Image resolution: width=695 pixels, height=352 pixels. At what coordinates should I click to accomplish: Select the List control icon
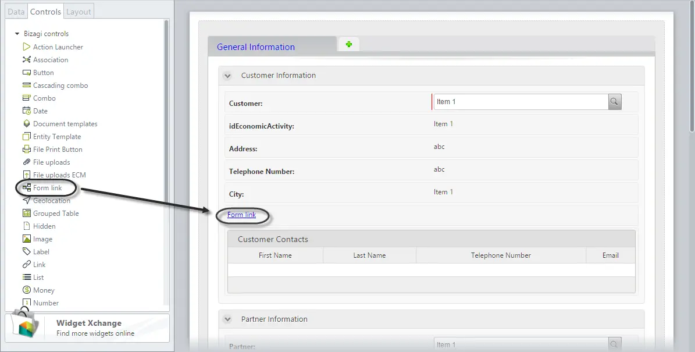coord(27,277)
